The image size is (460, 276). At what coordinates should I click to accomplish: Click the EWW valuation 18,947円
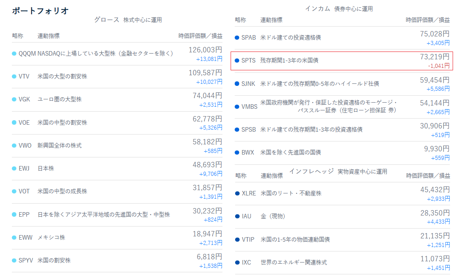pos(207,234)
